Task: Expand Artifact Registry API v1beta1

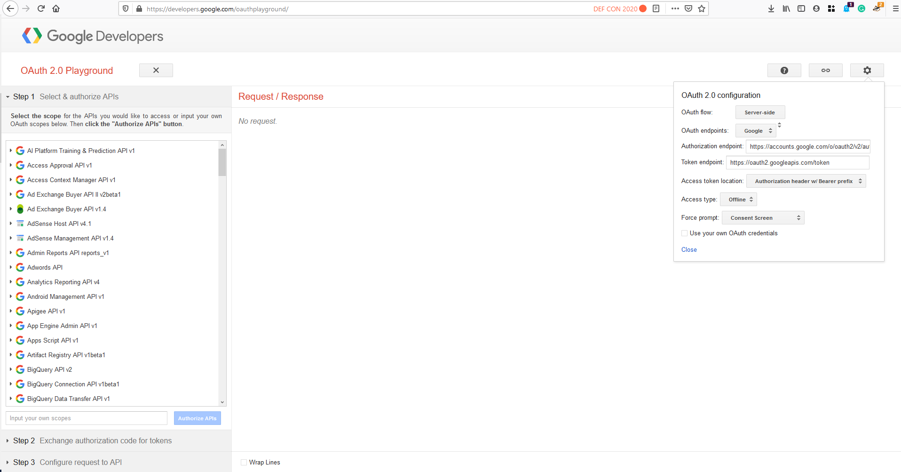Action: click(11, 355)
